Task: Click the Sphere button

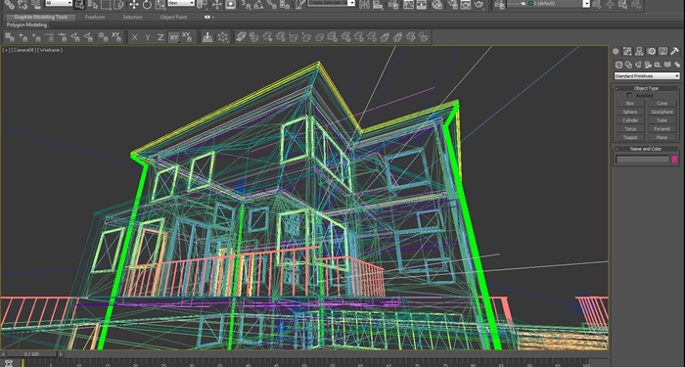Action: click(630, 112)
